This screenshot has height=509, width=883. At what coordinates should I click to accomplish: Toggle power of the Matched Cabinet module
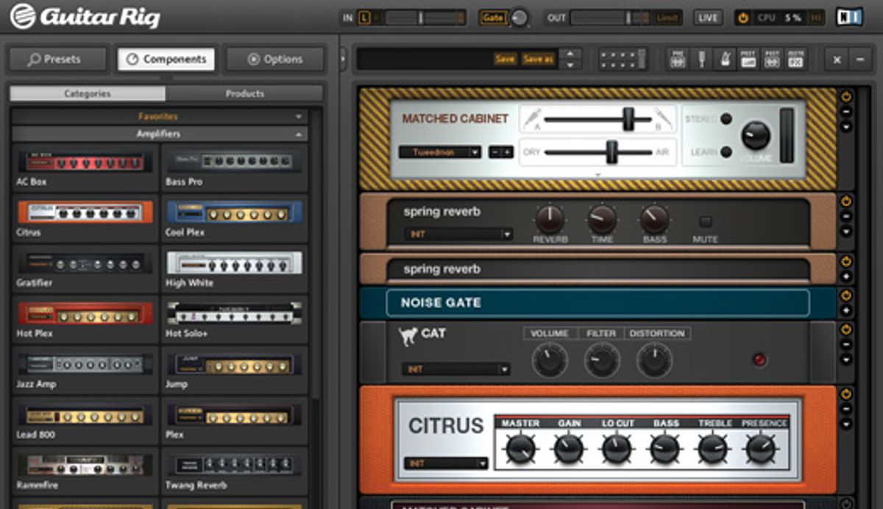pyautogui.click(x=845, y=96)
